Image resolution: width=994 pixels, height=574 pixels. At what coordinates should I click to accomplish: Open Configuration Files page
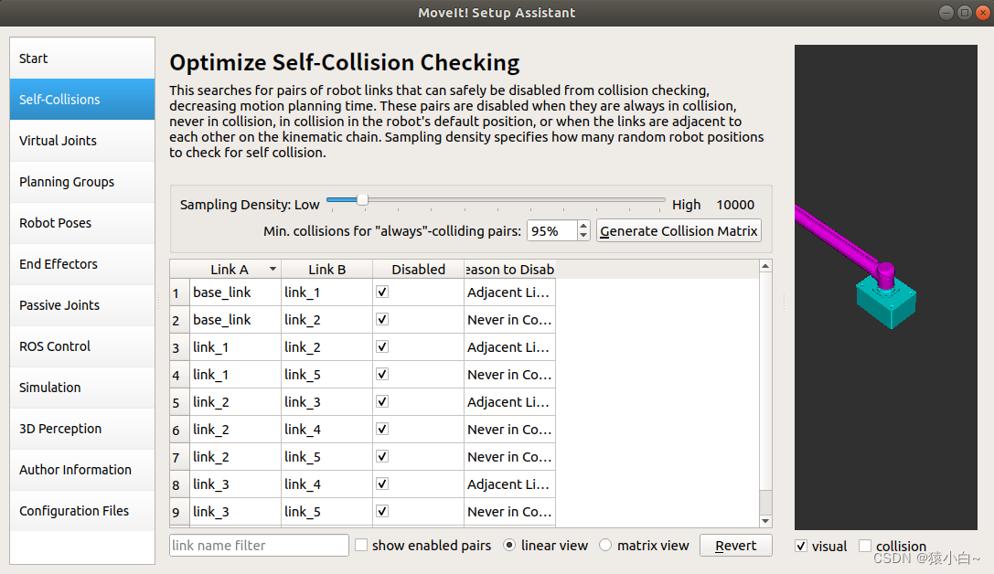point(81,511)
